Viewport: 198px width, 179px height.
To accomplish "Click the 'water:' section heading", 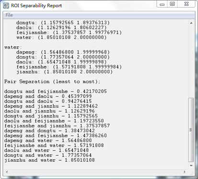I will 13,47.
